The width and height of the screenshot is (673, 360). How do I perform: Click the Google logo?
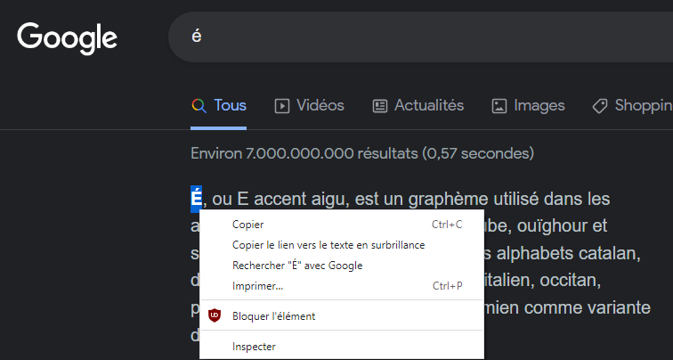[x=67, y=38]
